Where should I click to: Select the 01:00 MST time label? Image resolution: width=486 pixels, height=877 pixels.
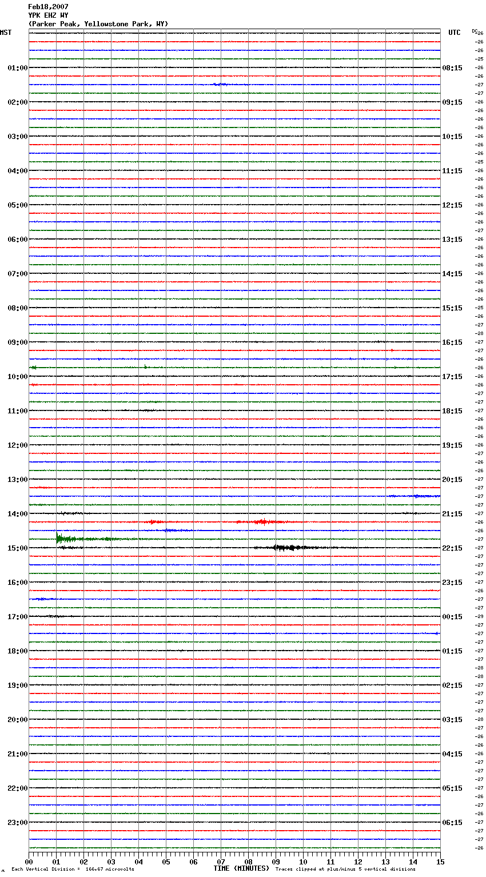coord(17,68)
